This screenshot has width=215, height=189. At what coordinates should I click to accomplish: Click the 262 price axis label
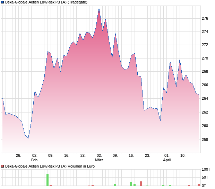pos(205,112)
